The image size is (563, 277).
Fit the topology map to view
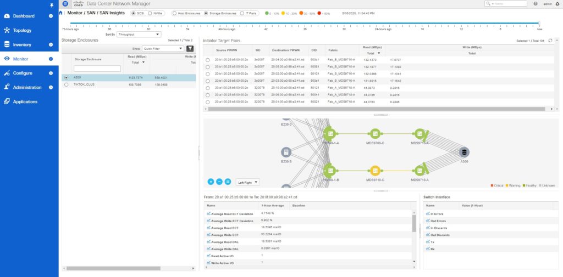coord(228,182)
